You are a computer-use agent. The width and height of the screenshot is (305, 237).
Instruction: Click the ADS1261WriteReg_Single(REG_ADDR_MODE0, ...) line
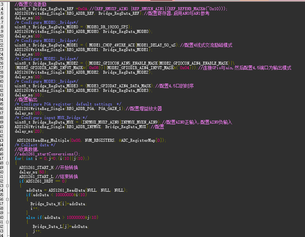84,31
